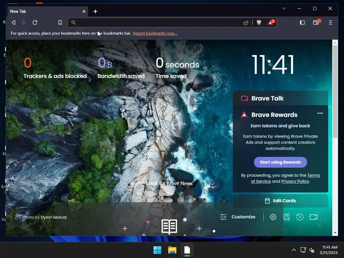Open the Brave Talk card

coord(281,98)
